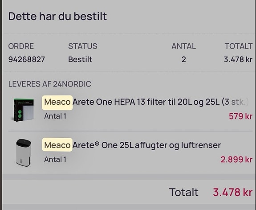Click the Meaco Arete One 25L affugter title
Viewport: 256px width, 210px height.
132,145
